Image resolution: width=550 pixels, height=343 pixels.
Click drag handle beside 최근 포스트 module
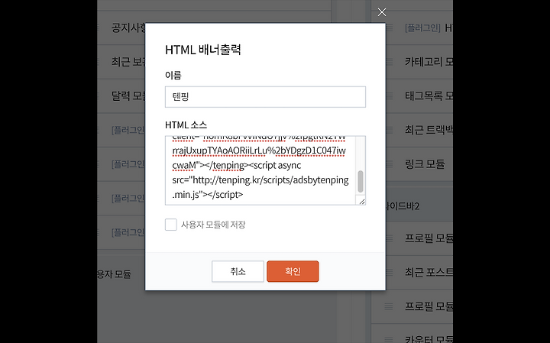click(x=389, y=272)
